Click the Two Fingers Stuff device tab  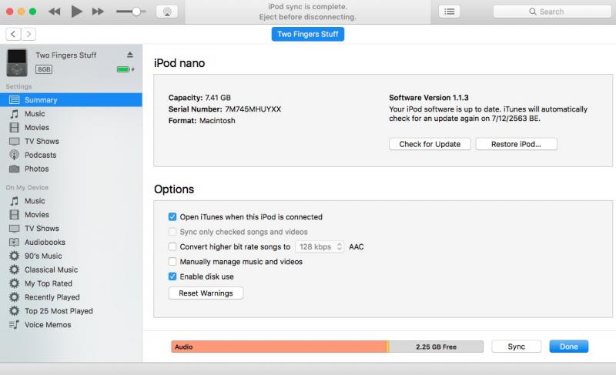pos(307,34)
